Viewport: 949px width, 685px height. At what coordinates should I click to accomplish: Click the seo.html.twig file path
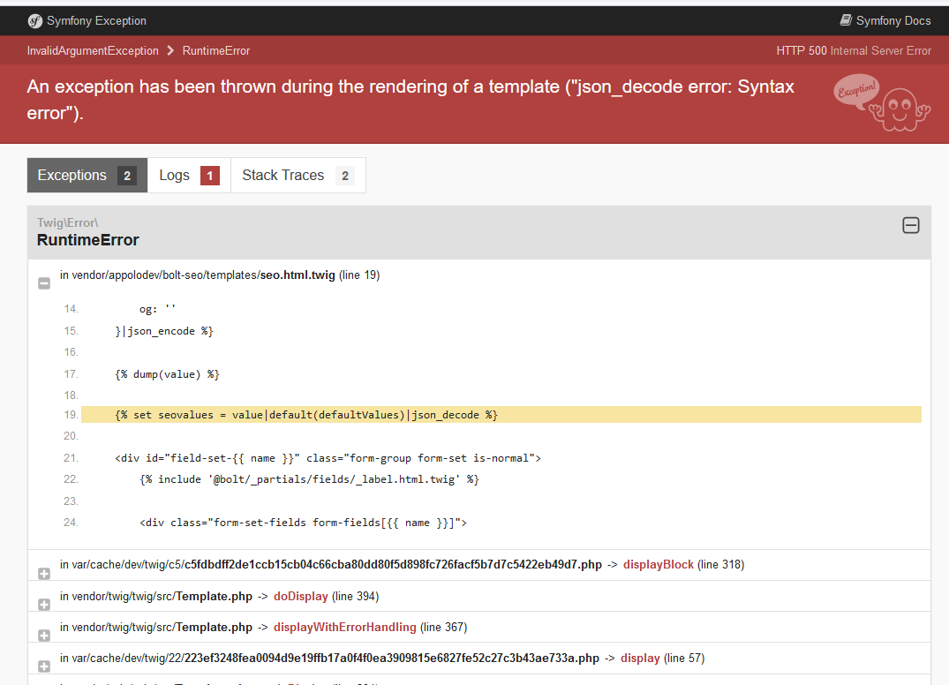198,275
